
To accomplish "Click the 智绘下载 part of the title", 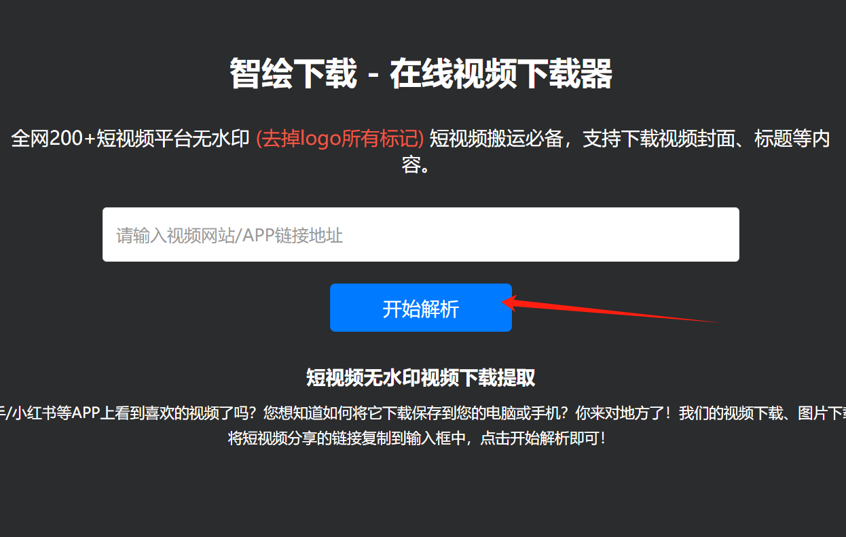I will 293,73.
